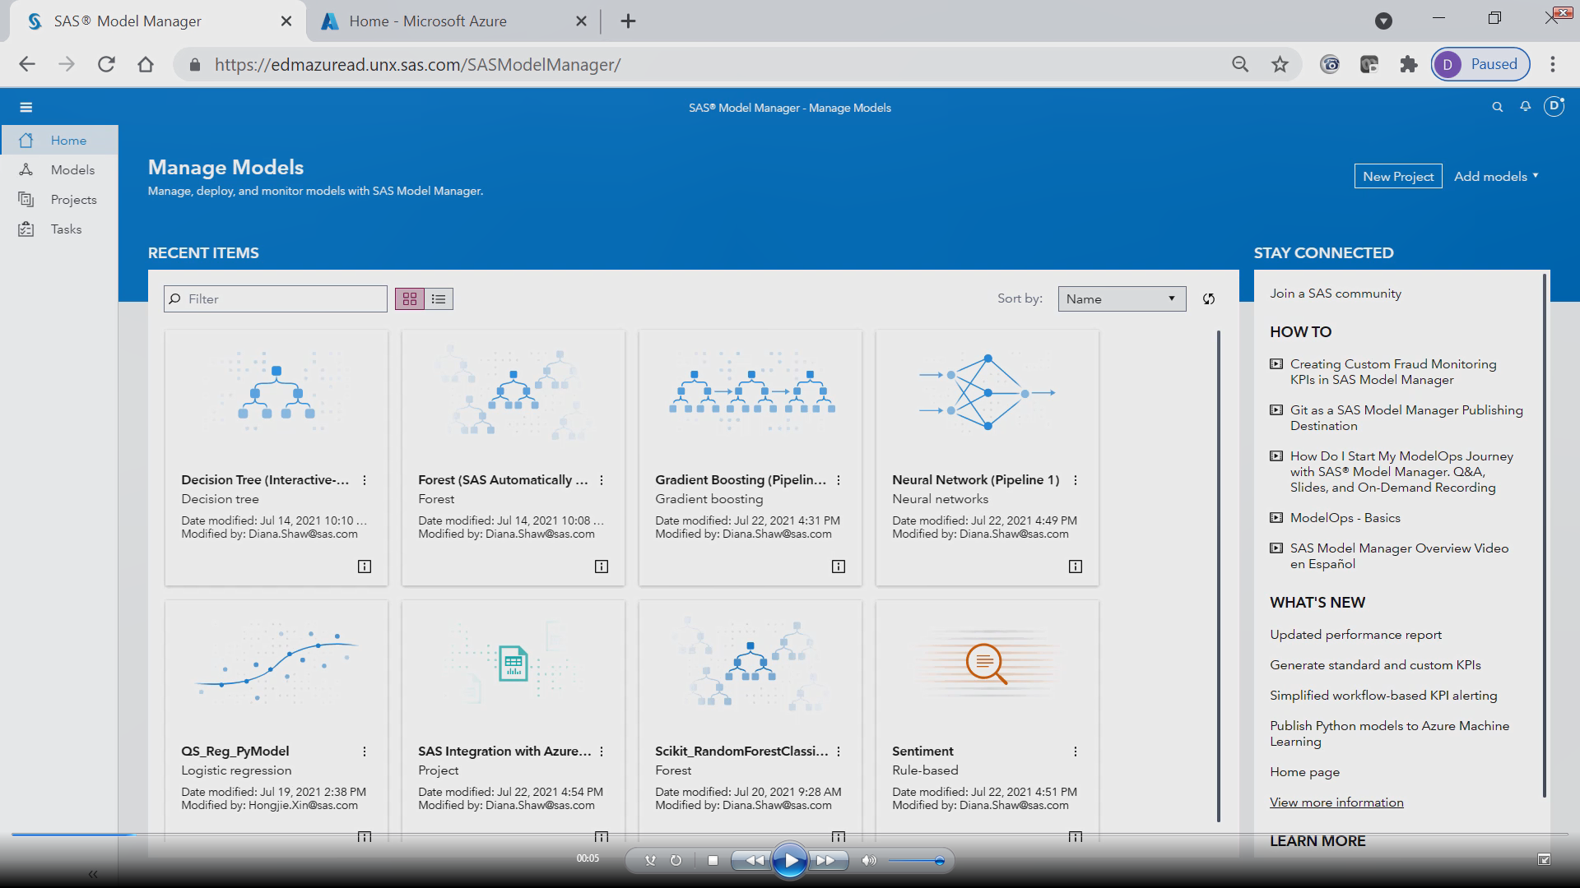Open the Models navigation item
Screen dimensions: 1580x888
pos(72,169)
